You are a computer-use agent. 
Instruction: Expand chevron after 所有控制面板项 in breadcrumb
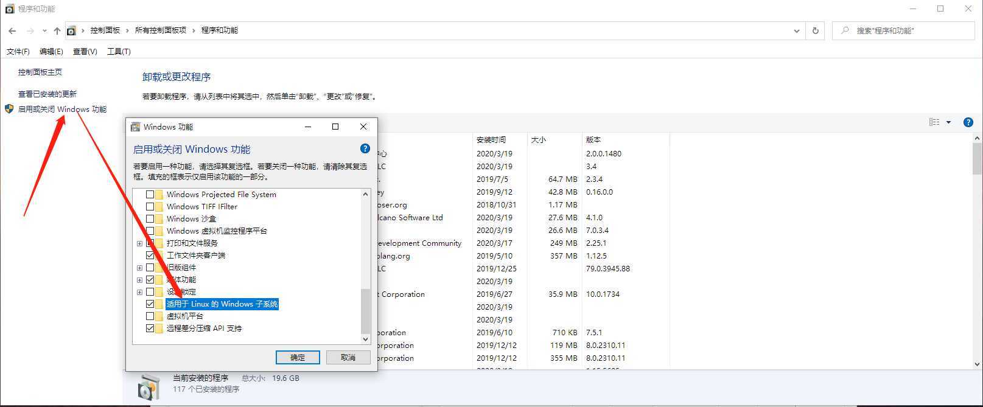tap(194, 30)
